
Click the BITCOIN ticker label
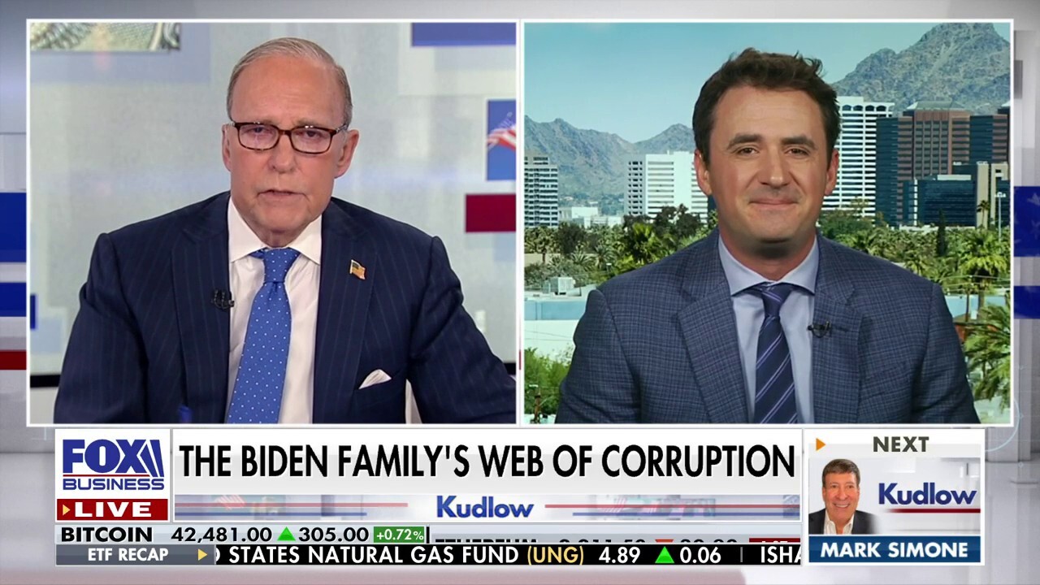coord(106,535)
